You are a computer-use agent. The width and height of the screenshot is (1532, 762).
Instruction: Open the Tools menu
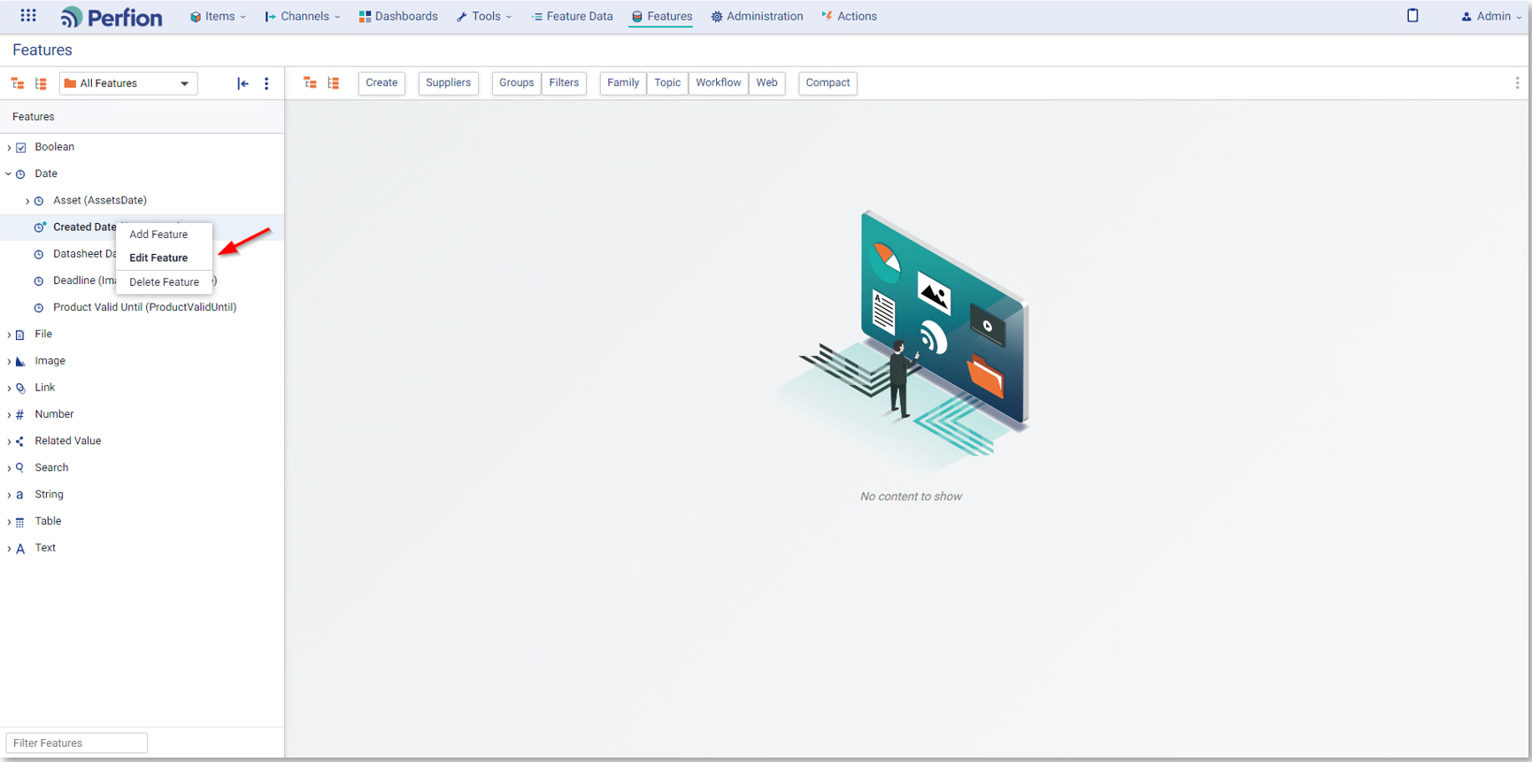coord(484,16)
